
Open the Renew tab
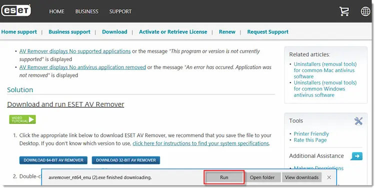(227, 32)
